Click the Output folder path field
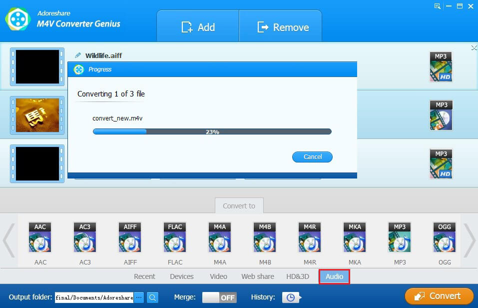Screen dimensions: 478x308 [94, 297]
